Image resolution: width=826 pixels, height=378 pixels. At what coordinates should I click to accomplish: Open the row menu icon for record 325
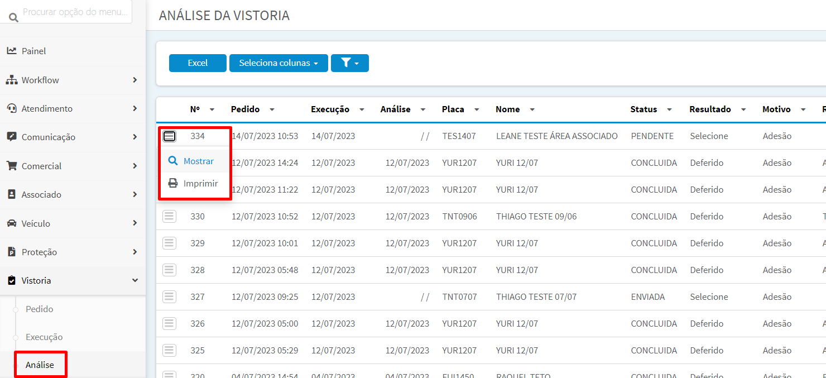pos(169,350)
